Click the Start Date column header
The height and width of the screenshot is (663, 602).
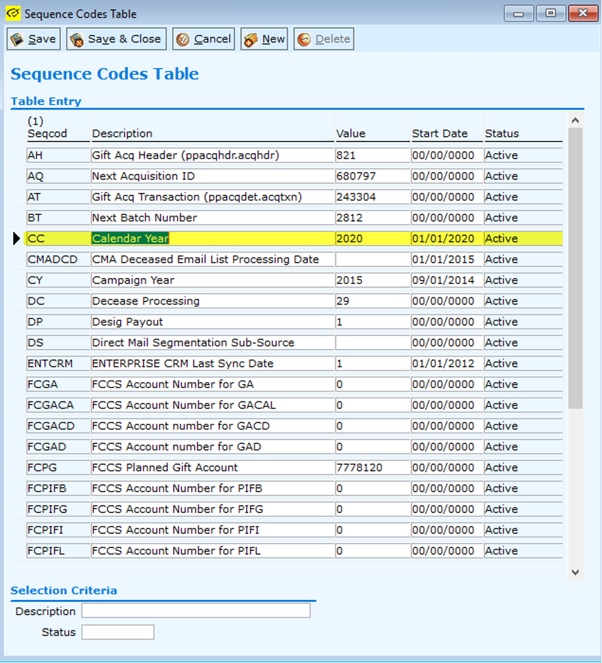coord(440,134)
